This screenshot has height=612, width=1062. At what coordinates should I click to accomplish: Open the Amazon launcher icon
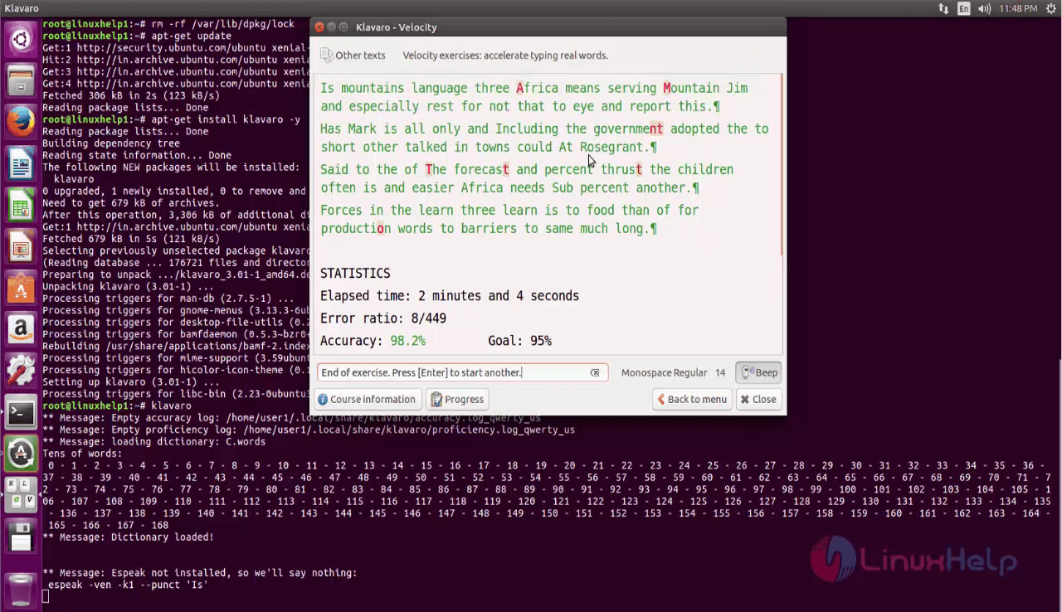point(21,329)
